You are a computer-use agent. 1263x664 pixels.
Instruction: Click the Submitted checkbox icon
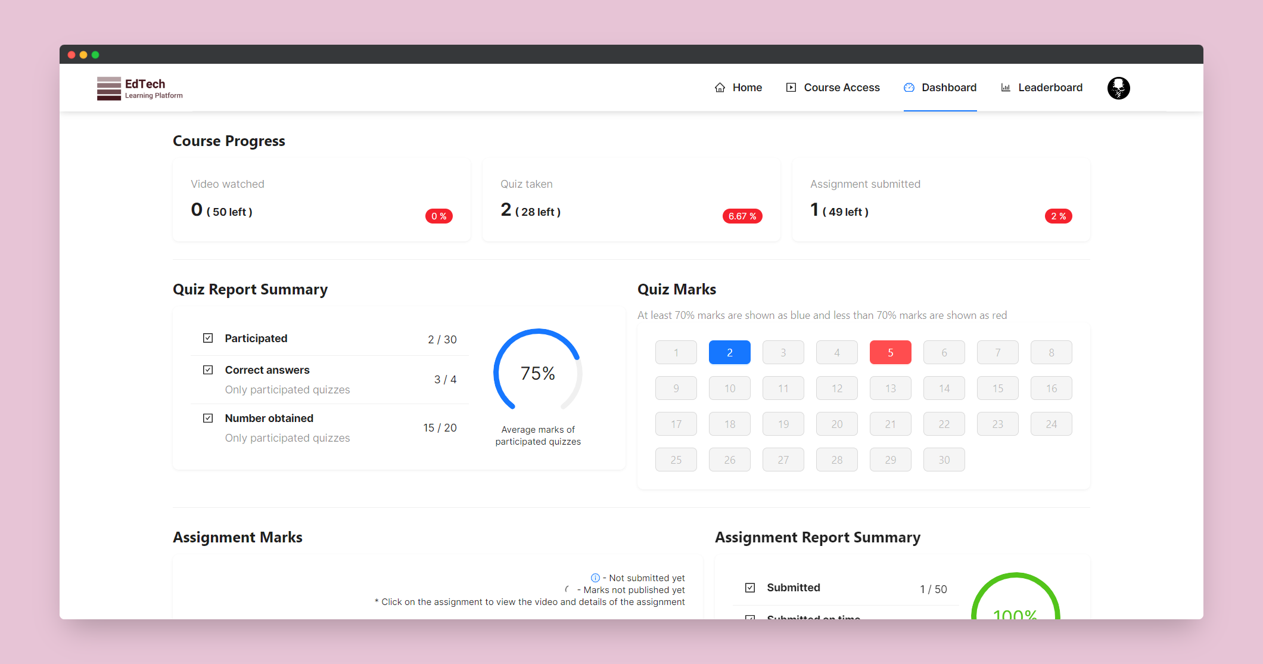750,587
